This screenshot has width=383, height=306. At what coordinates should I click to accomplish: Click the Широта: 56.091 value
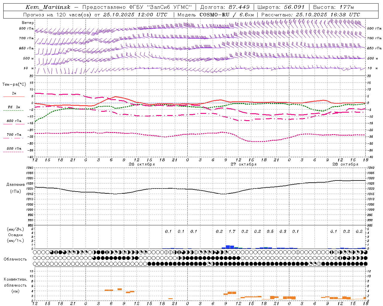[x=281, y=7]
